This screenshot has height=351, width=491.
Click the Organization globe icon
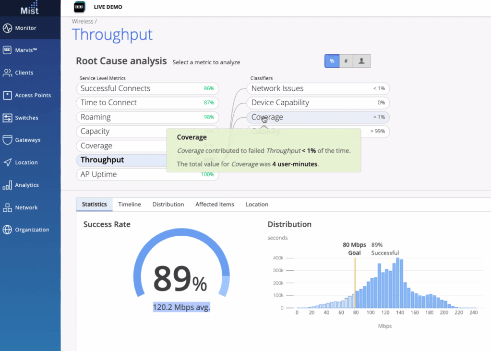pos(7,230)
